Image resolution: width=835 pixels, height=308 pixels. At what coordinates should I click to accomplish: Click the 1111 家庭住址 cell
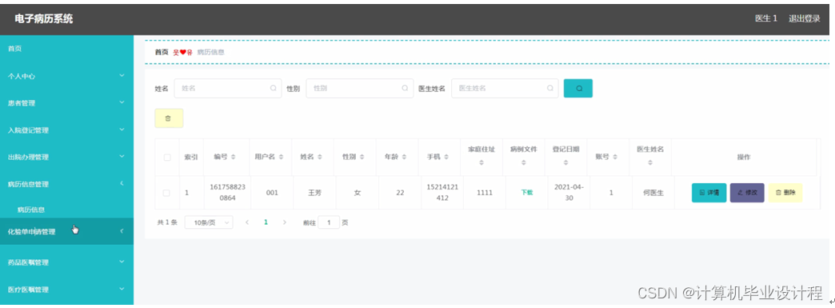pos(484,193)
